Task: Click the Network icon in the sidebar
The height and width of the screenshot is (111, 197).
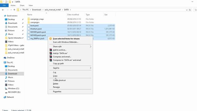Action: pos(5,97)
